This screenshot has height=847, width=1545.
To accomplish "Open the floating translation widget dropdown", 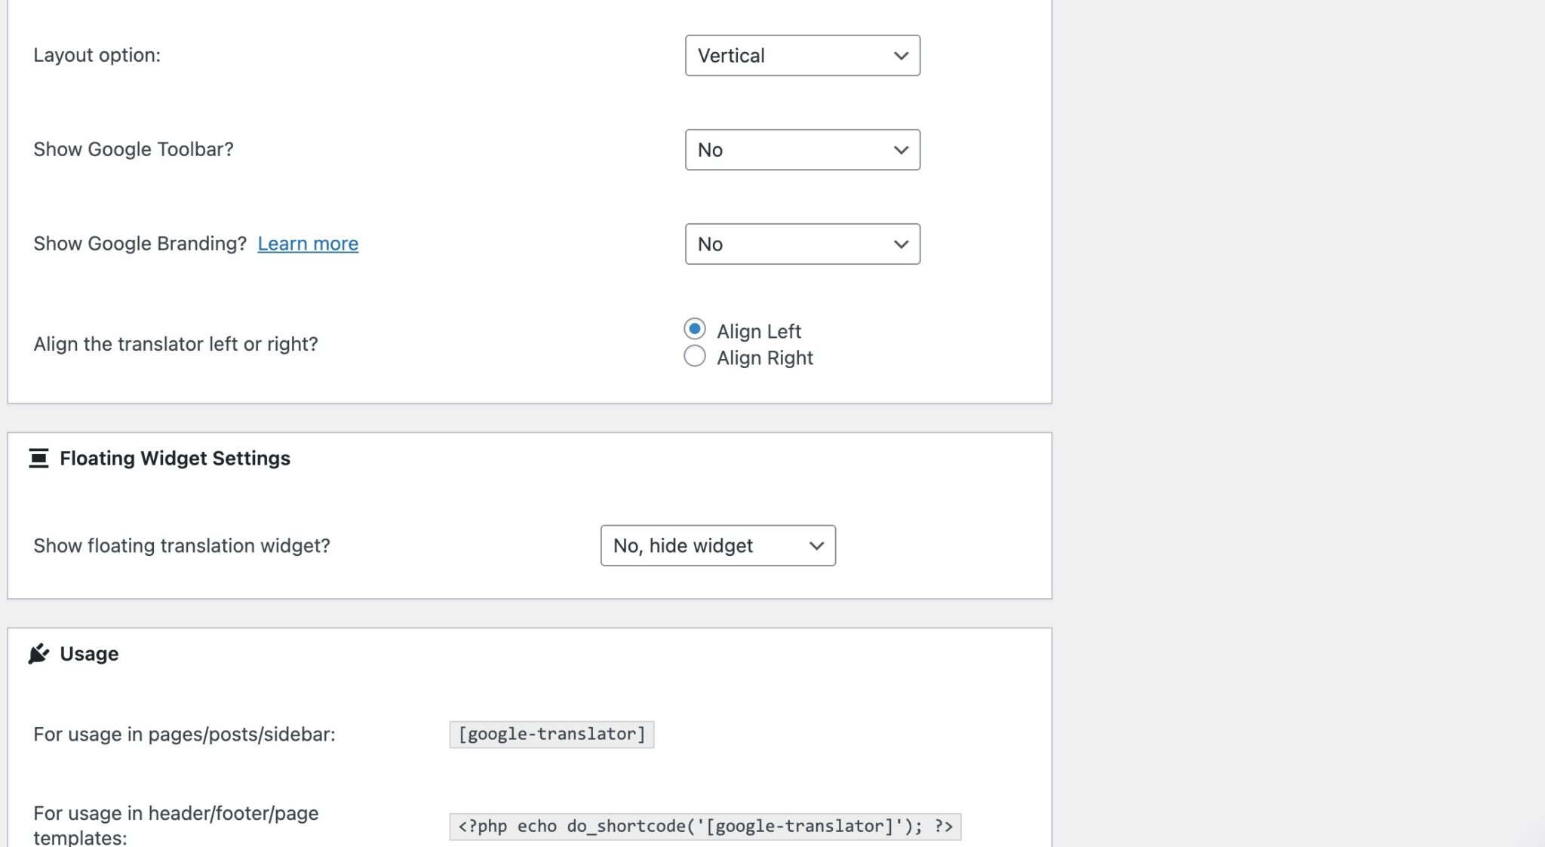I will coord(717,546).
